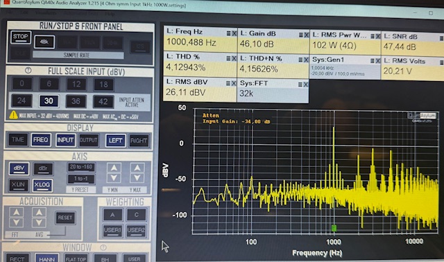
Task: Set full scale input to 36 dBV
Action: coord(76,101)
